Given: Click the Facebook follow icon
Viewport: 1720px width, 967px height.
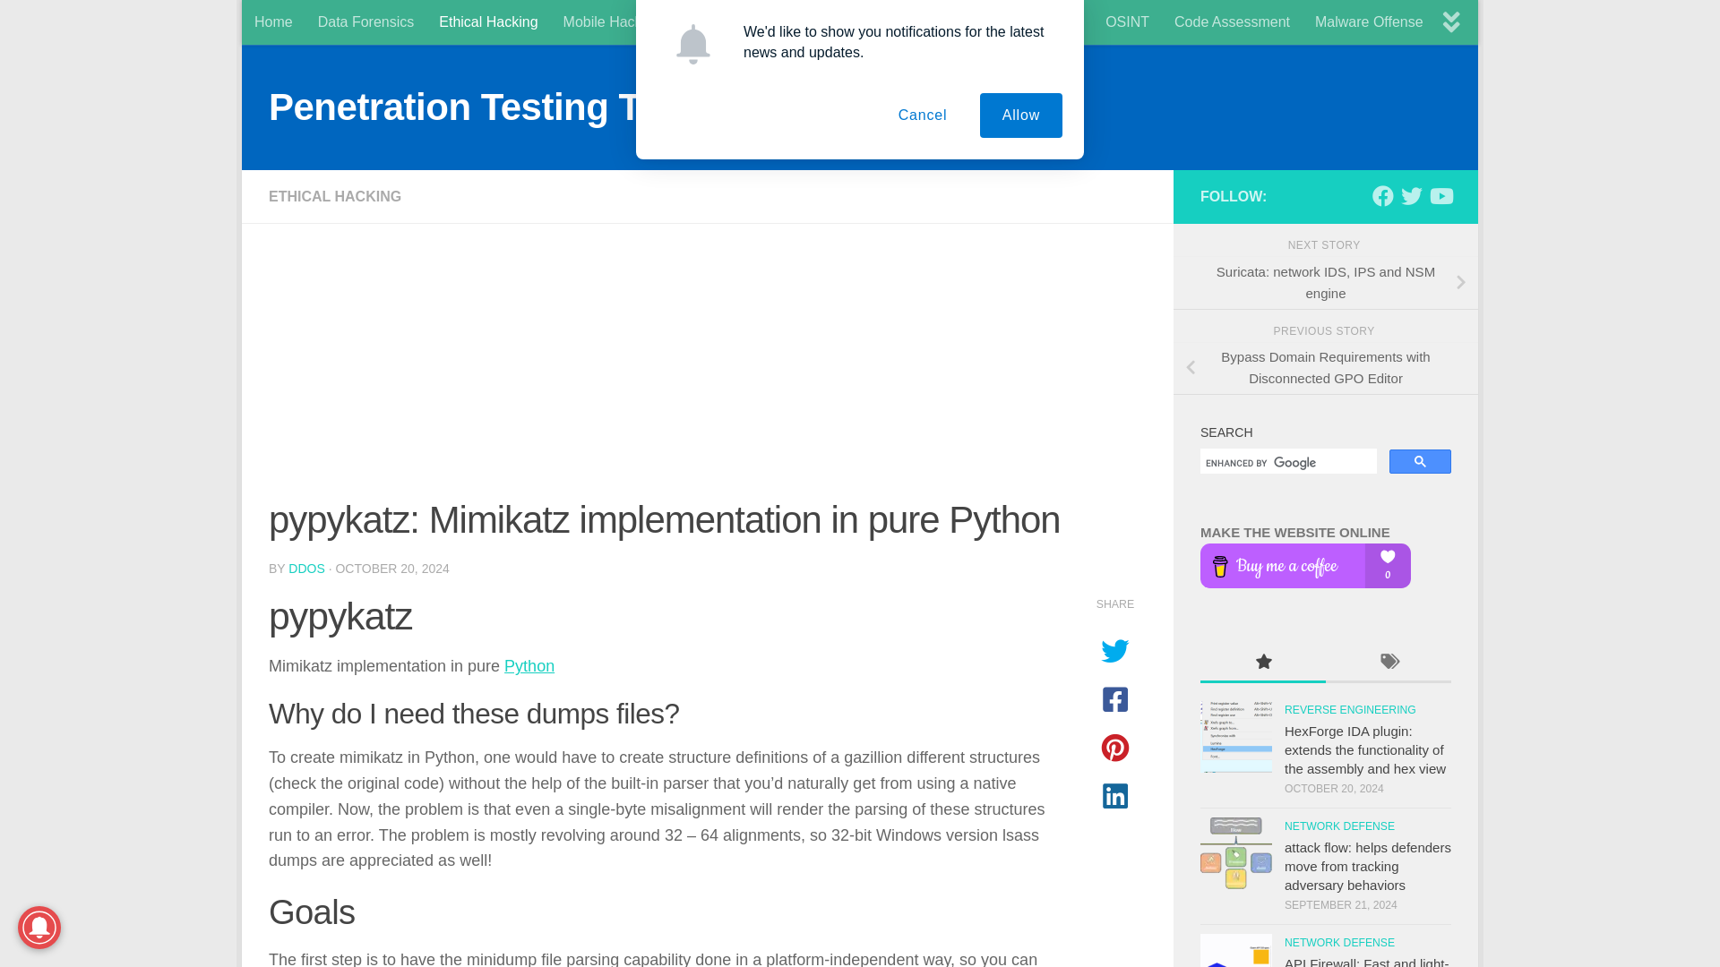Looking at the screenshot, I should [1382, 196].
